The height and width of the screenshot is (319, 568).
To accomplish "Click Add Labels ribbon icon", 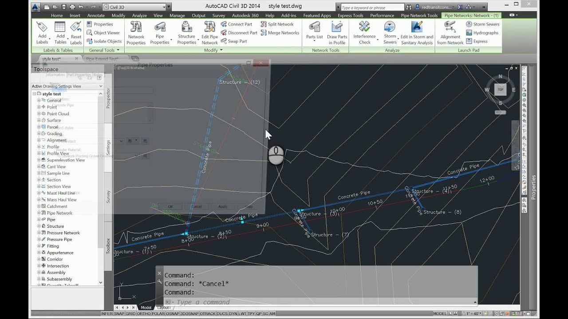I will tap(42, 32).
